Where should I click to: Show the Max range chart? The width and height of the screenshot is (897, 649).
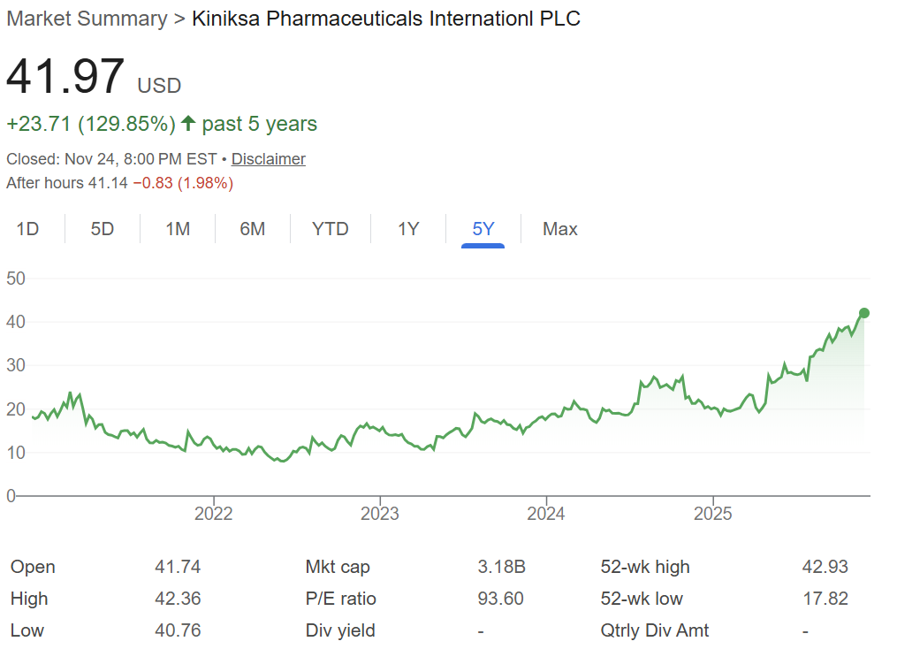coord(560,229)
